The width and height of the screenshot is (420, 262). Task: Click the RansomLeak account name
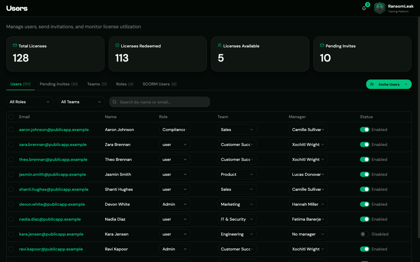(401, 6)
